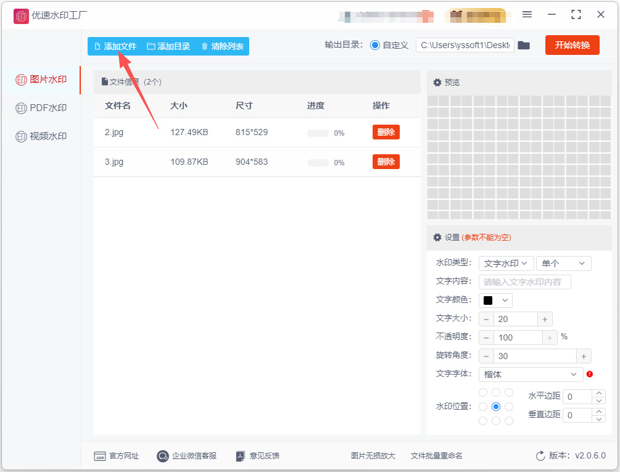Select top-center watermark position

click(496, 392)
